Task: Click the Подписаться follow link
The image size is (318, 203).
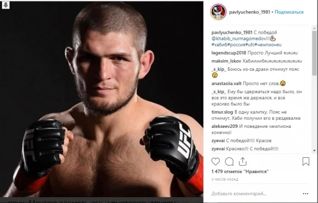Action: pyautogui.click(x=289, y=12)
